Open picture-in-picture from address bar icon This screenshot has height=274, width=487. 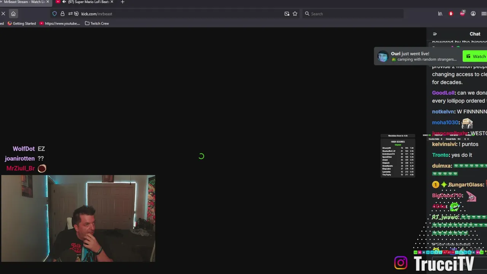click(287, 14)
